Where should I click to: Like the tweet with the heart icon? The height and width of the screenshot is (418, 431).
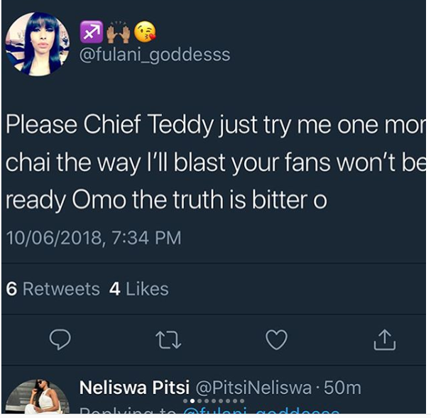pos(276,341)
